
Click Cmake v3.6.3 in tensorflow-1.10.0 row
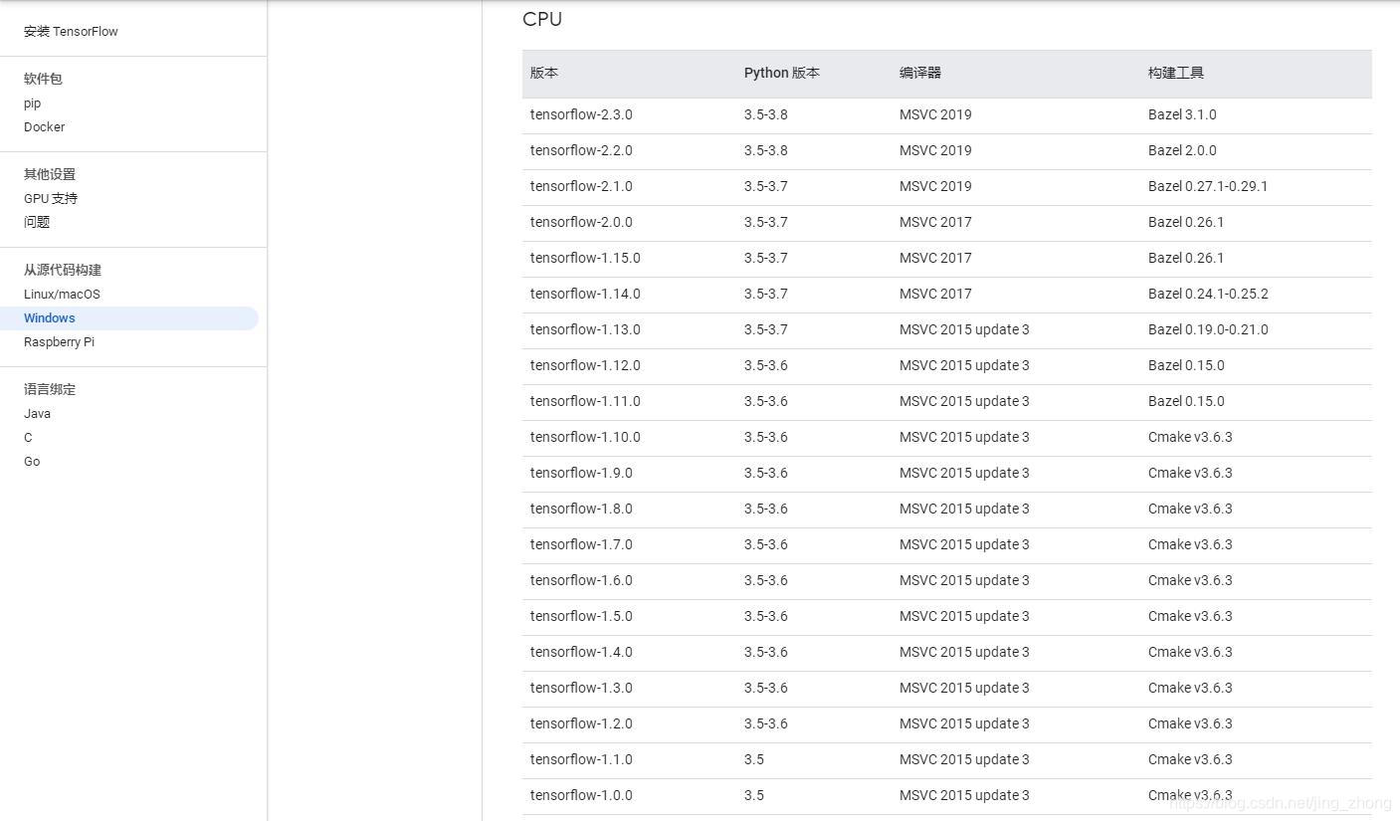pos(1190,437)
